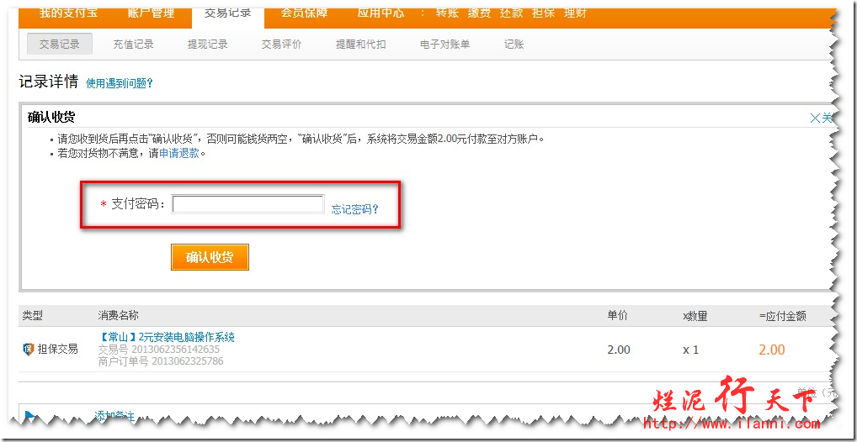The image size is (857, 442).
Task: Click the =应付金额 column header
Action: click(783, 317)
